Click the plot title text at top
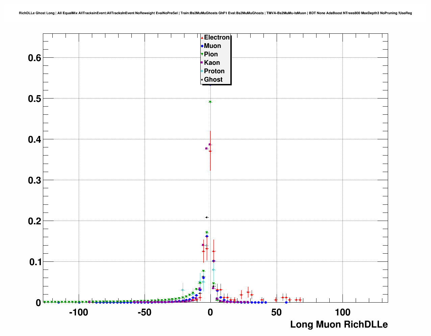 tap(215, 13)
